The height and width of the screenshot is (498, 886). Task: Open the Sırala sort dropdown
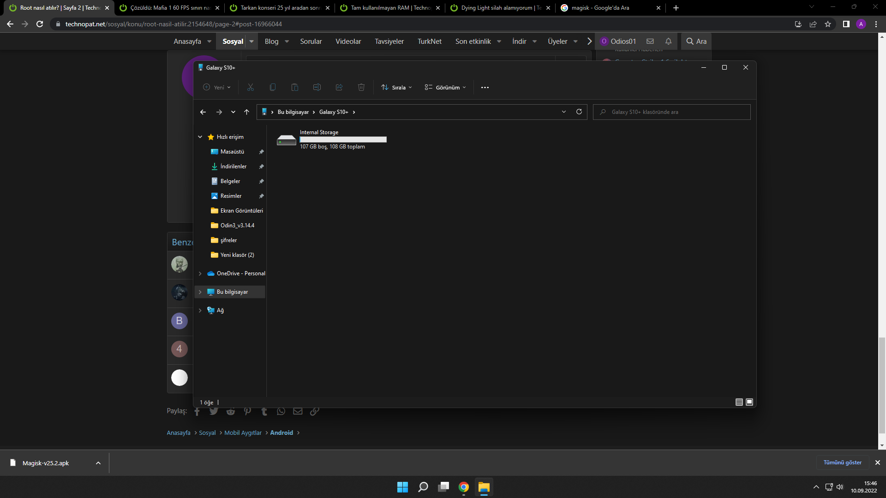pyautogui.click(x=396, y=87)
